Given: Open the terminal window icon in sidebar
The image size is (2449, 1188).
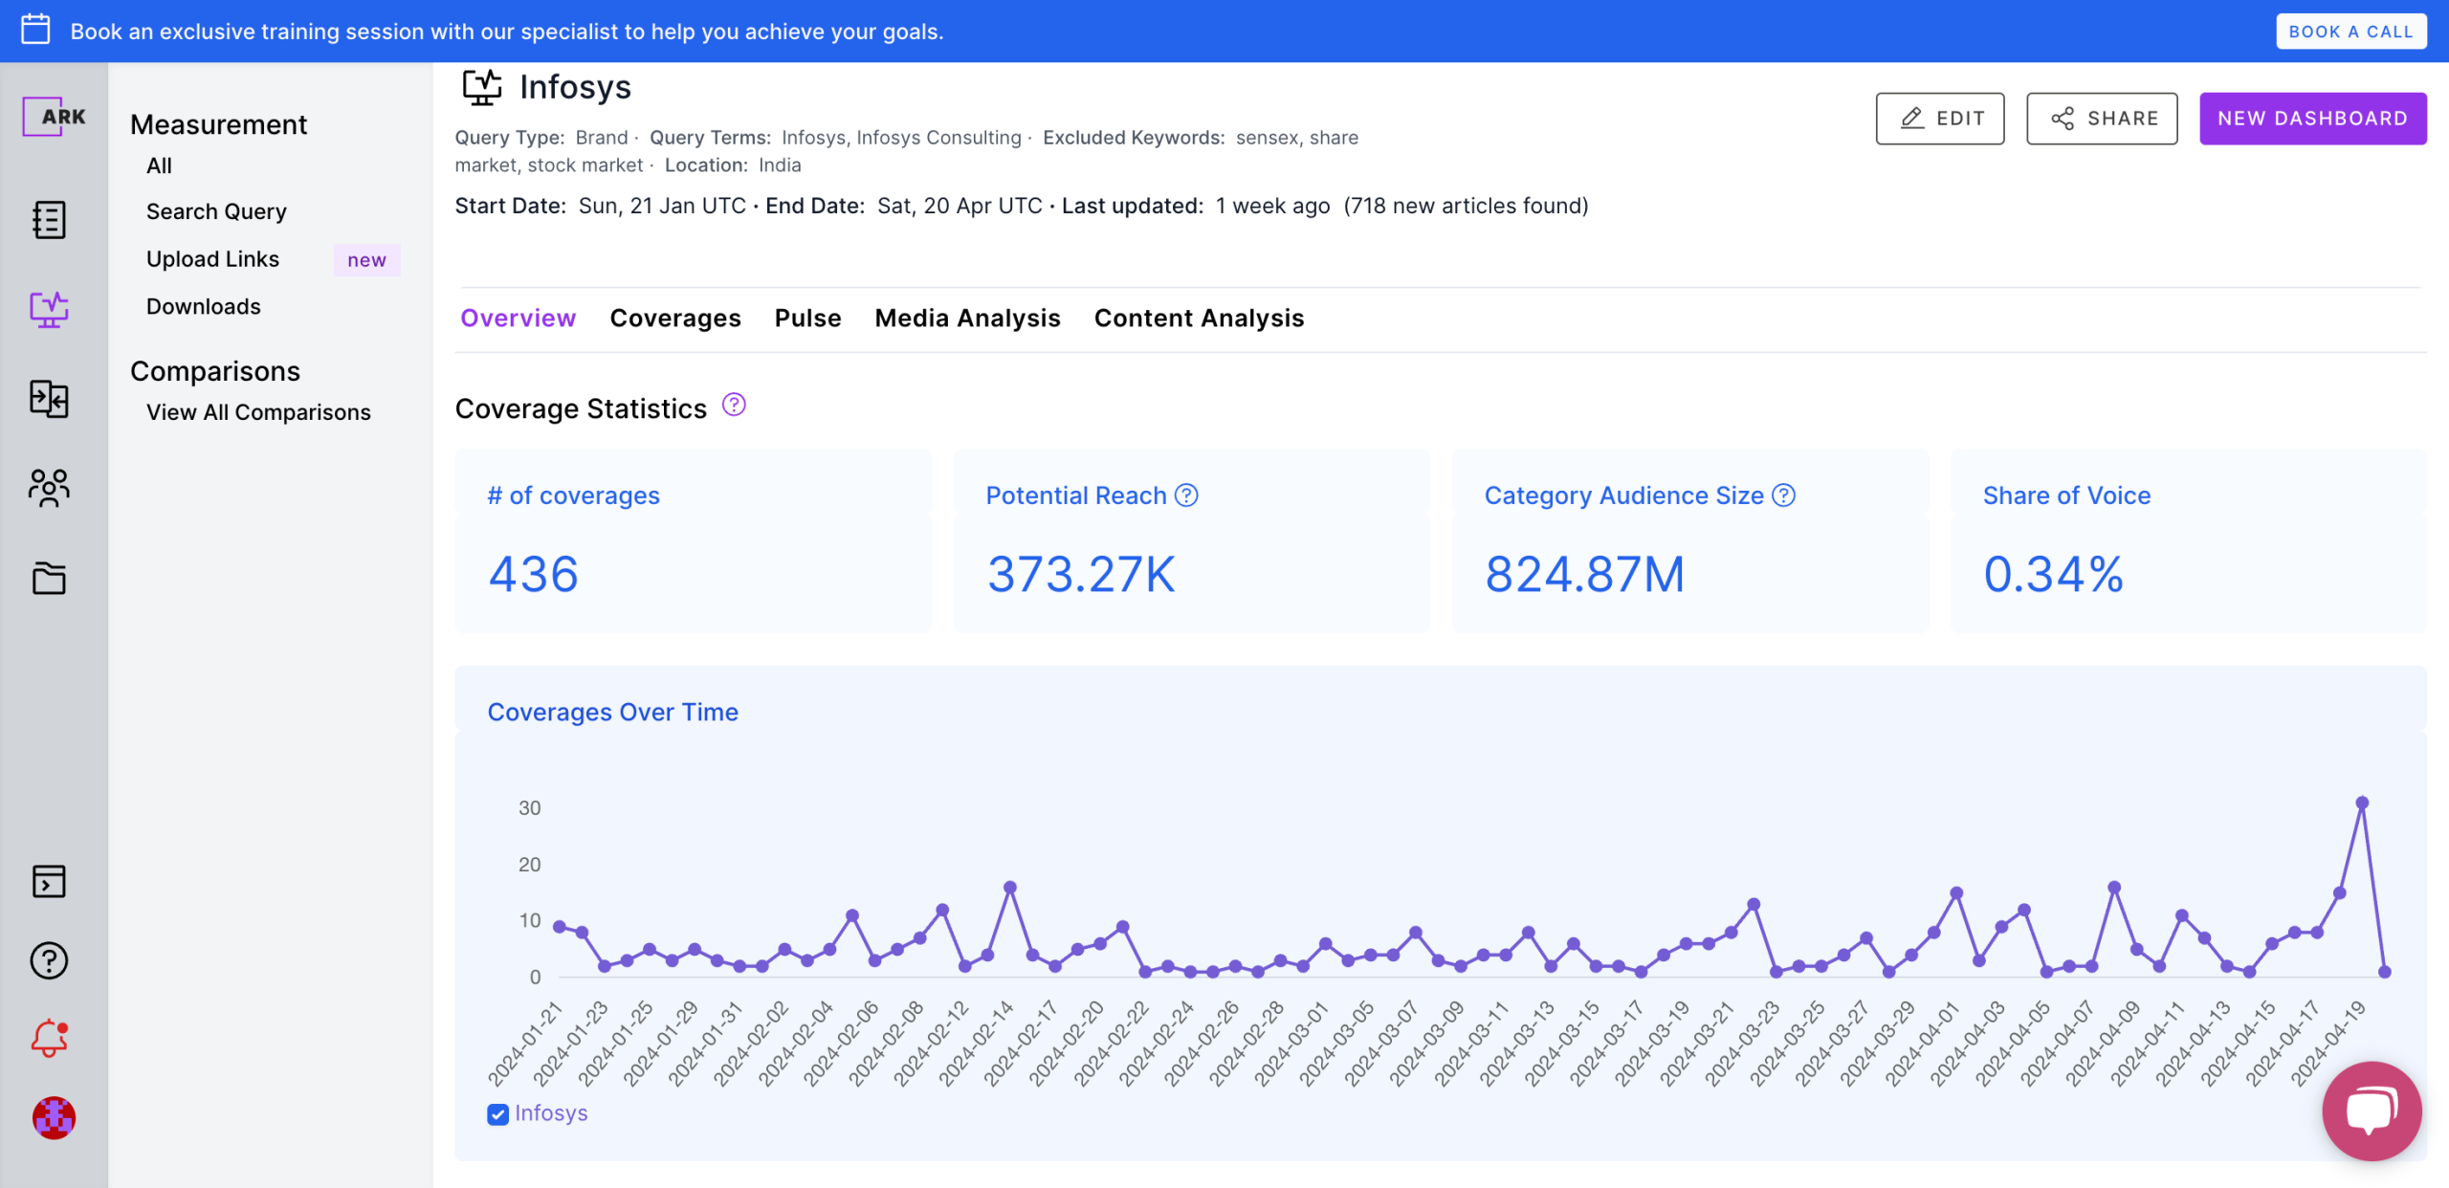Looking at the screenshot, I should (x=49, y=881).
